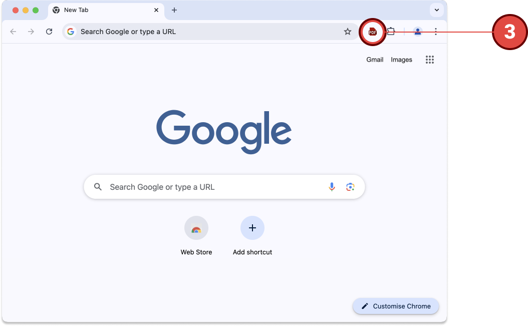
Task: Open the Chrome profile avatar menu
Action: pyautogui.click(x=418, y=32)
